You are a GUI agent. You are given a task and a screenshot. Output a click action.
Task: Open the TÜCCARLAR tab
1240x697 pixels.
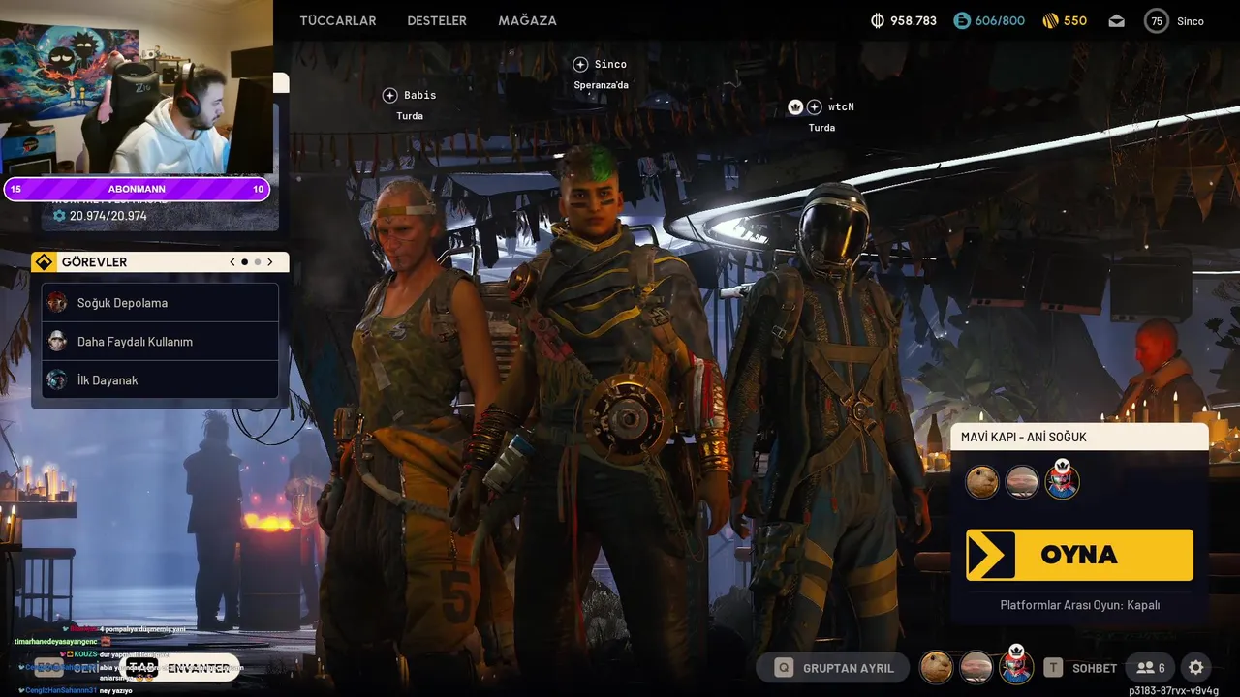(338, 20)
